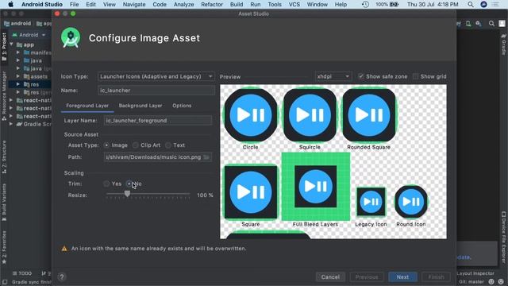Open the Refactor menu
The width and height of the screenshot is (508, 286).
point(212,5)
